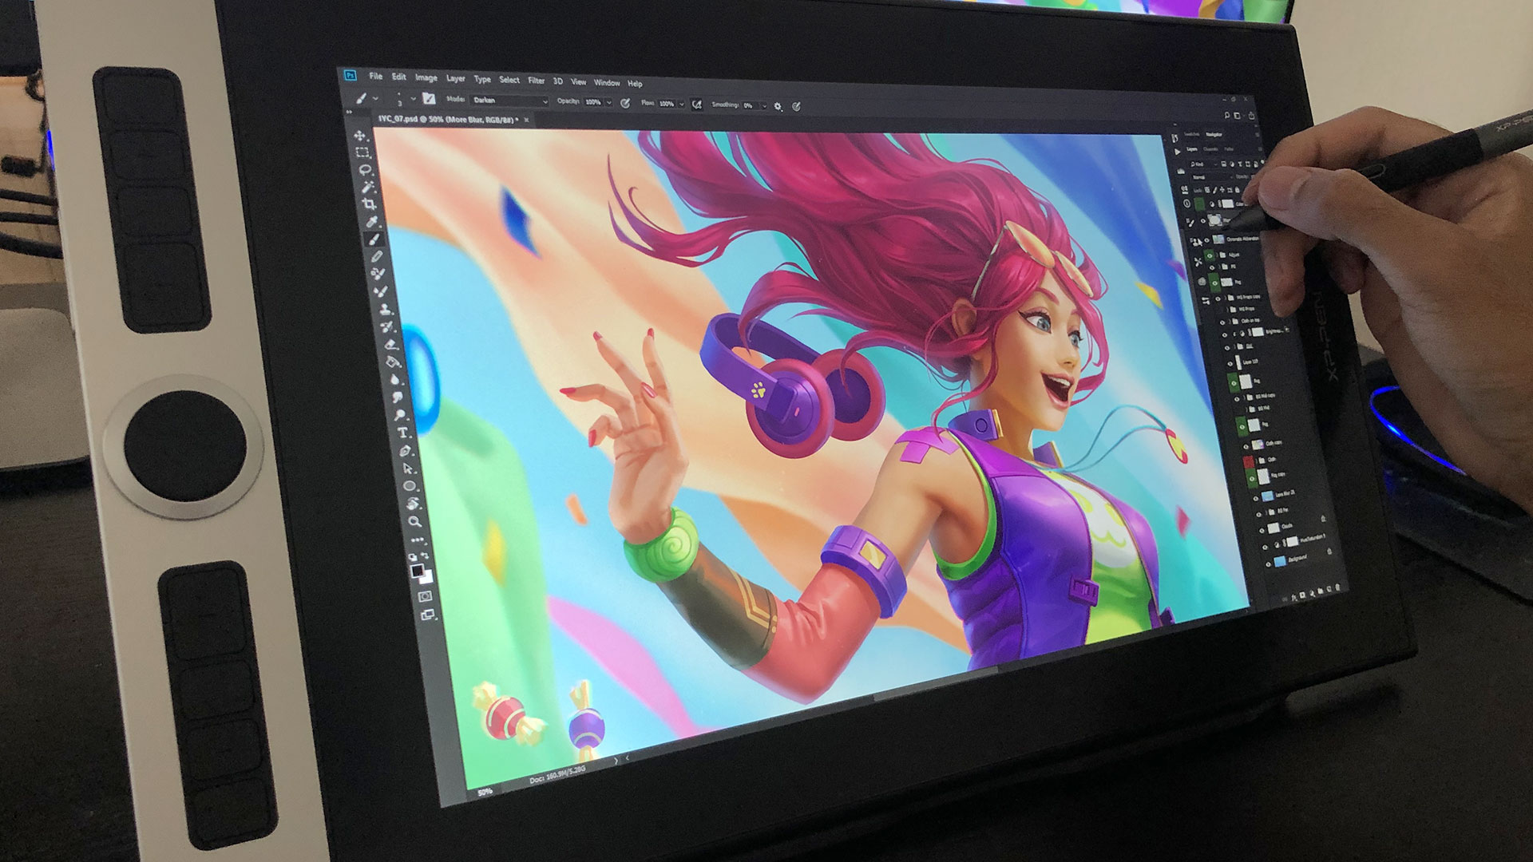Hide the Chromatic Abberation layer
The width and height of the screenshot is (1533, 862).
tap(1206, 239)
